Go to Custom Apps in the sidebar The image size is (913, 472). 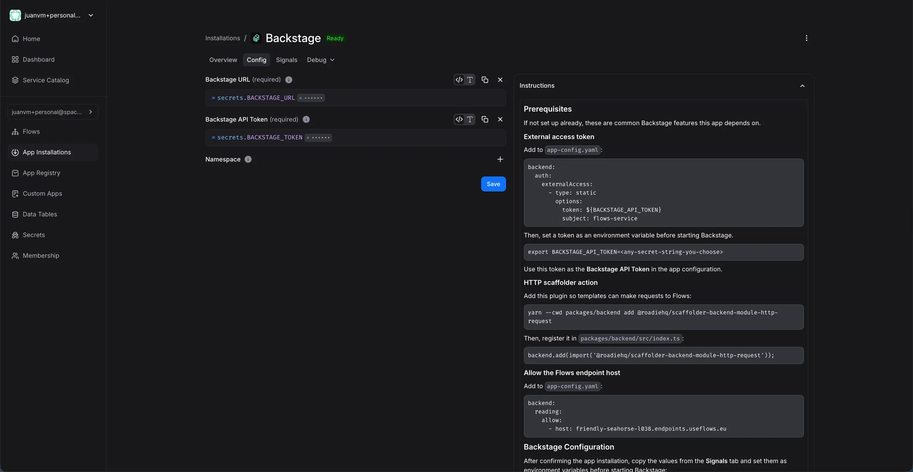tap(53, 194)
